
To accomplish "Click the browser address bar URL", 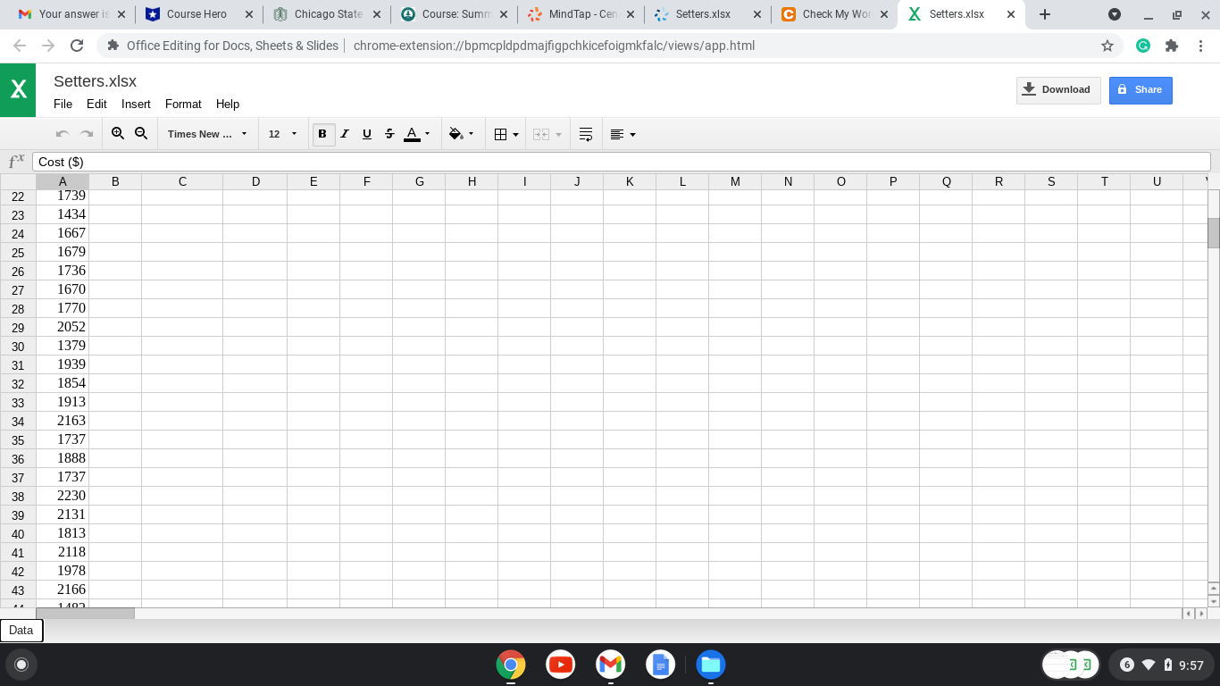I will (x=554, y=46).
